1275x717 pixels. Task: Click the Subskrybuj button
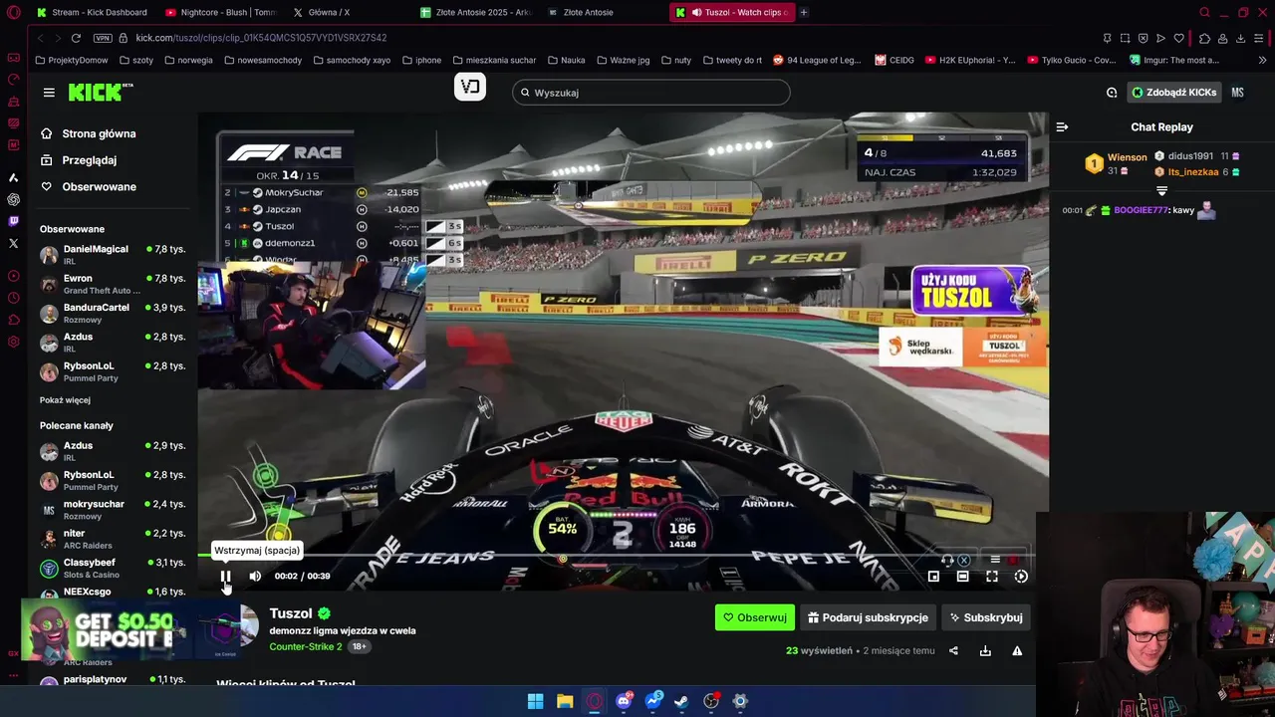[x=985, y=617]
